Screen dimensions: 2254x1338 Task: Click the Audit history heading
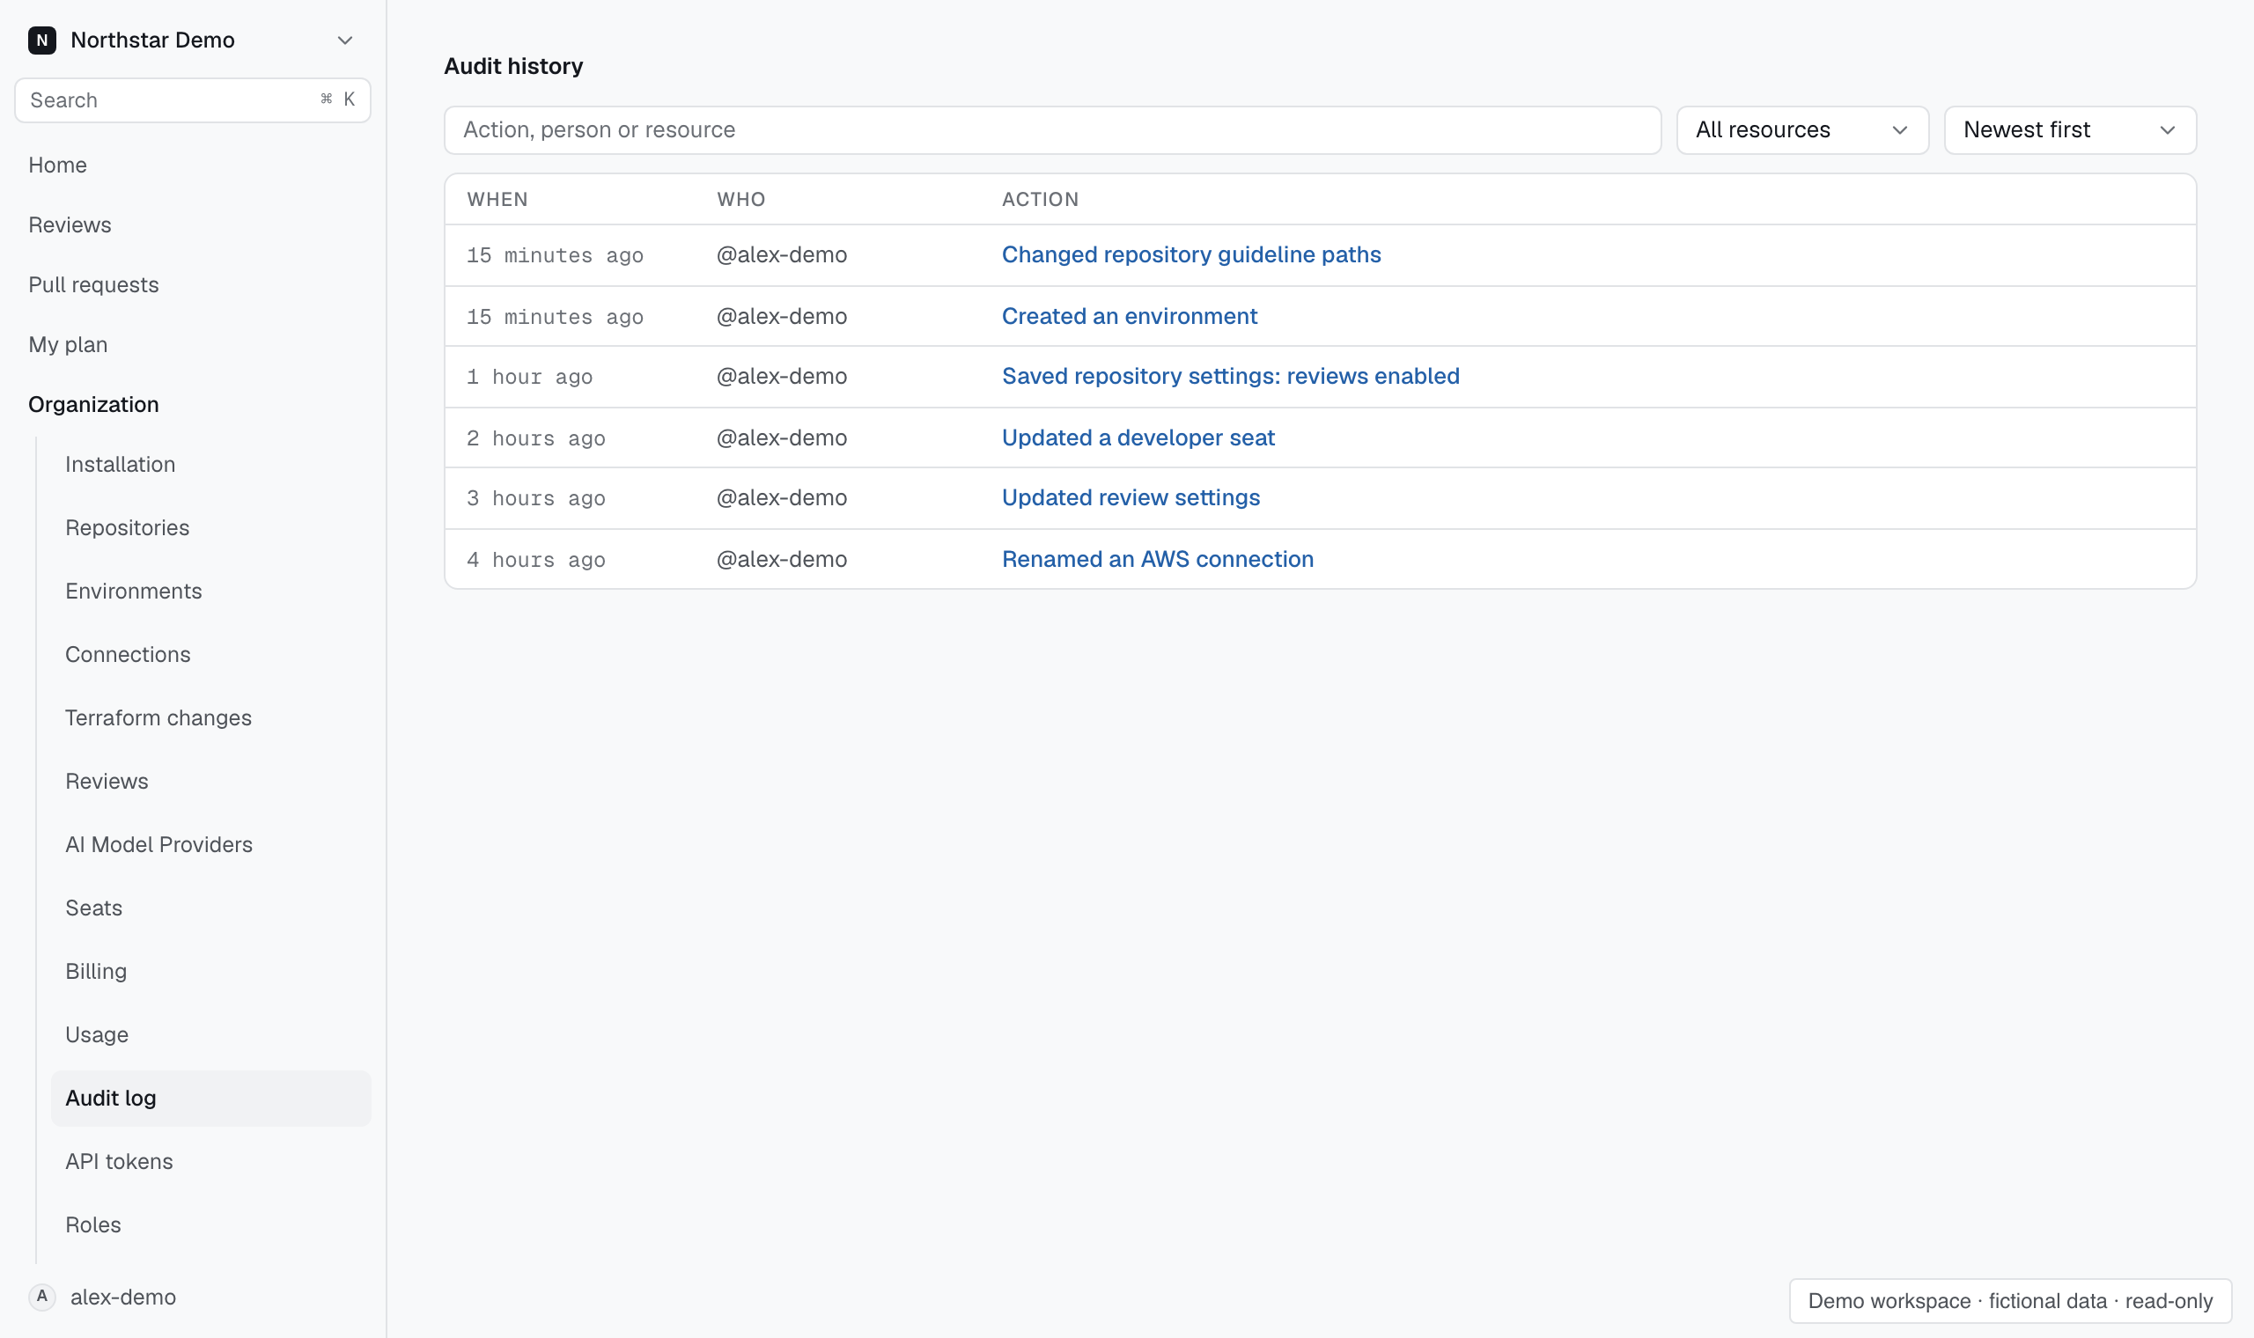tap(514, 66)
